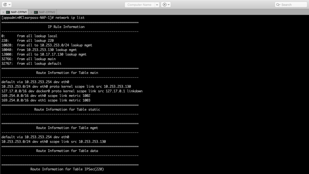The image size is (309, 174).
Task: Click the 'network ip list' command text
Action: pyautogui.click(x=70, y=18)
